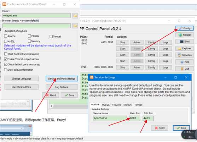Viewport: 197px width, 142px height.
Task: Uncheck Check default ports on startup
Action: point(6,64)
